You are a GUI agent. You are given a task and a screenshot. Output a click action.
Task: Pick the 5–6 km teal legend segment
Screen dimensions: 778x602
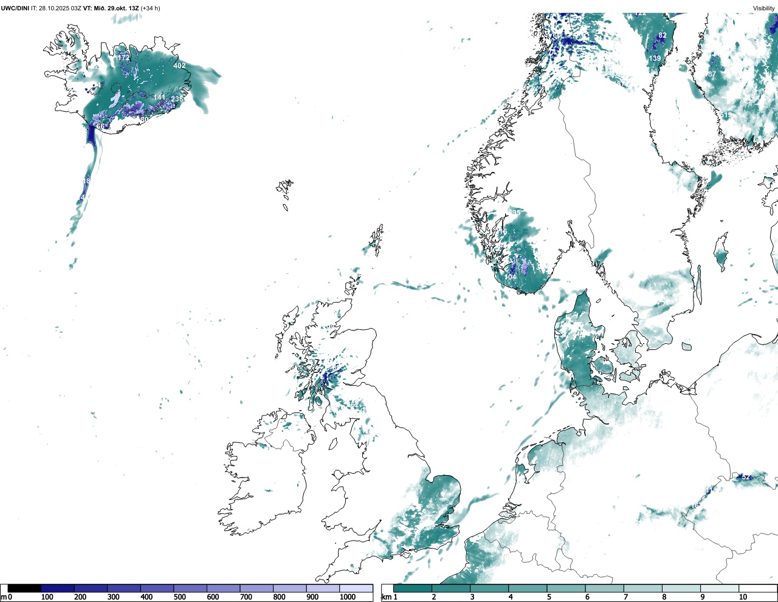pyautogui.click(x=566, y=588)
